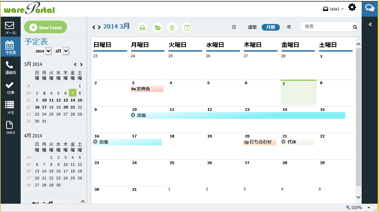Click the print calendar icon
Viewport: 379px width, 212px height.
coord(142,28)
